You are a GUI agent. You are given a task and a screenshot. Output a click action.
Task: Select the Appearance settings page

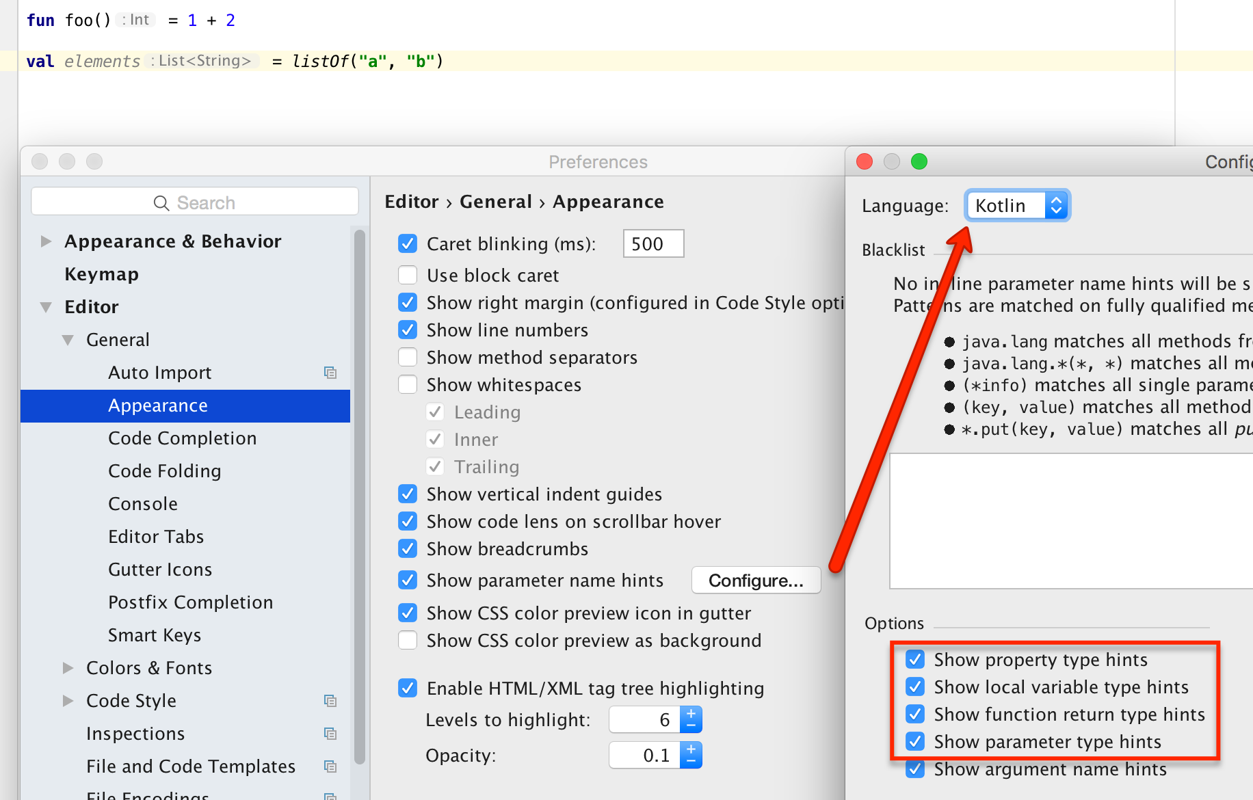click(x=185, y=405)
